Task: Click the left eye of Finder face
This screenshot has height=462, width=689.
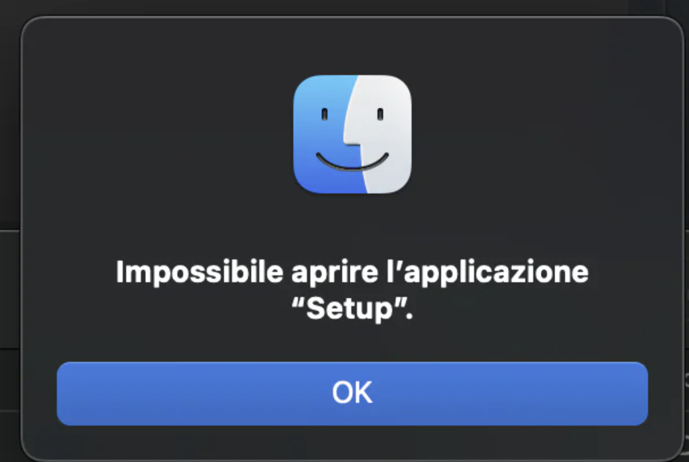Action: (x=324, y=114)
